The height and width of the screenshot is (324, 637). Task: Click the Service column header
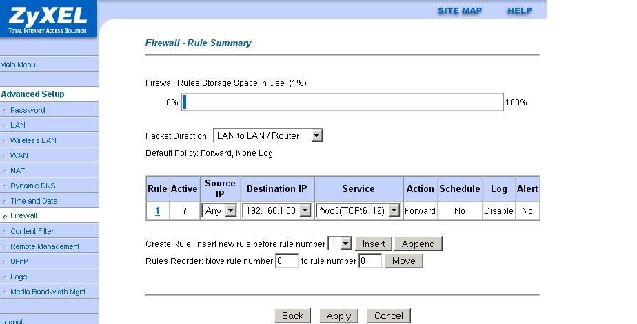pyautogui.click(x=358, y=188)
